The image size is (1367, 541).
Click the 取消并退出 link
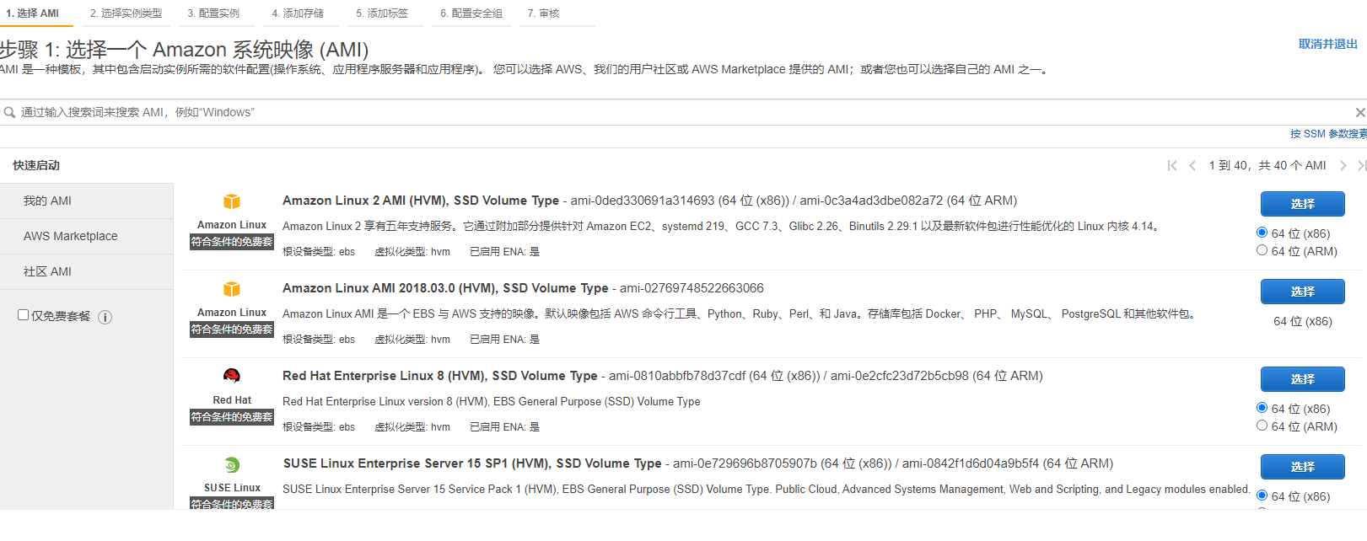click(1328, 44)
